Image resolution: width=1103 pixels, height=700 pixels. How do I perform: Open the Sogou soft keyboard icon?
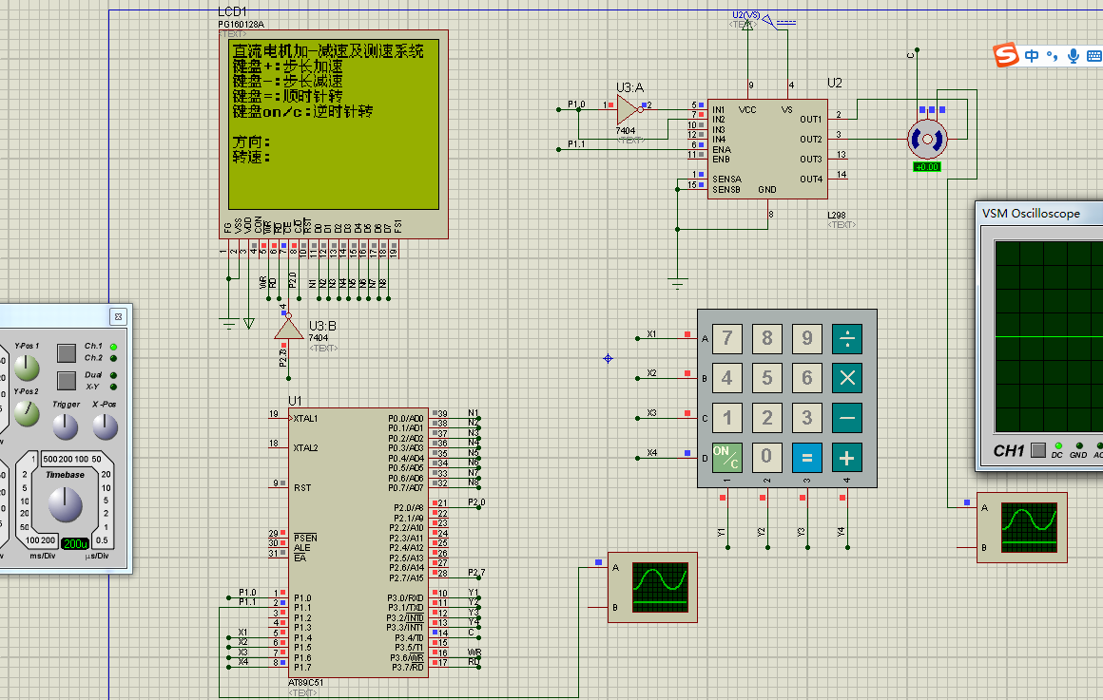1094,55
